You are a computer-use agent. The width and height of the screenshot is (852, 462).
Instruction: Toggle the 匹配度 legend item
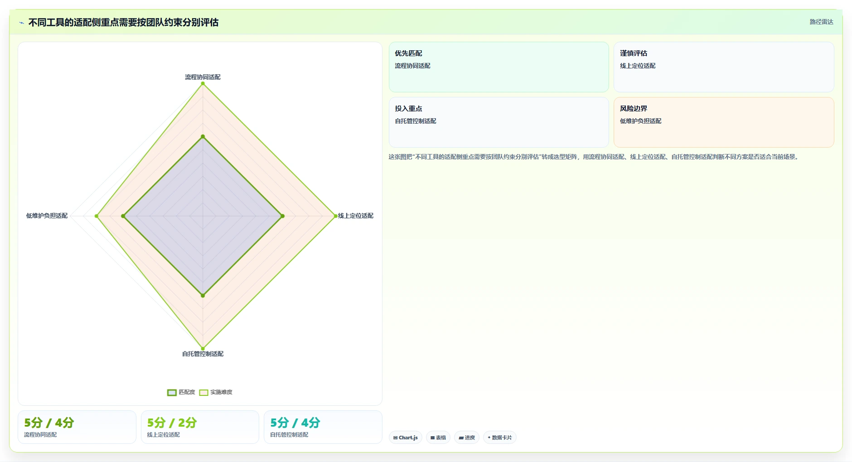181,392
